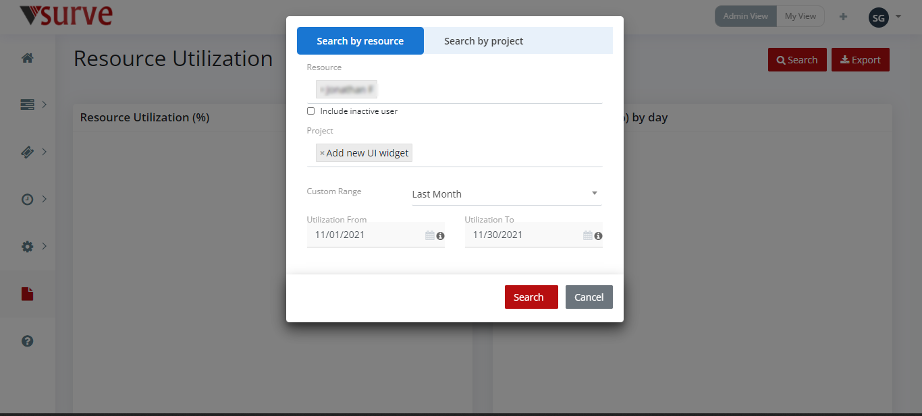Open the settings gear sidebar icon
This screenshot has width=922, height=416.
click(x=27, y=247)
